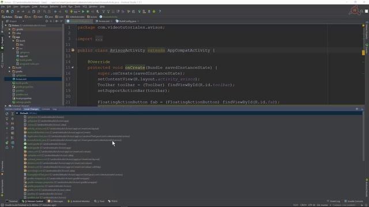Screen dimensions: 369x207
Task: Click the override gutter marker on line 15
Action: tap(73, 67)
